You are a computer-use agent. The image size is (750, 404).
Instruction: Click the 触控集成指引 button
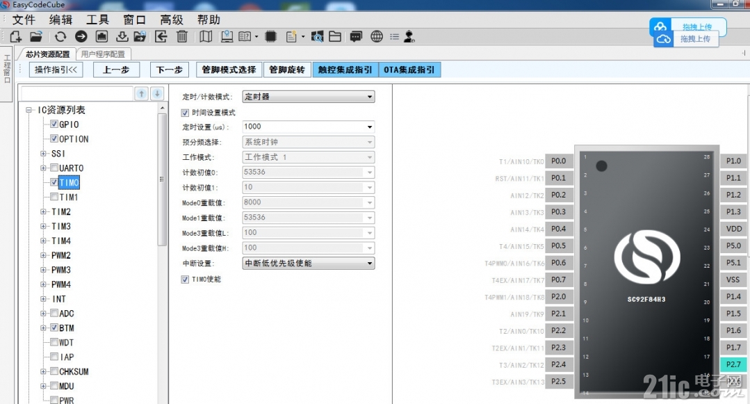tap(345, 70)
